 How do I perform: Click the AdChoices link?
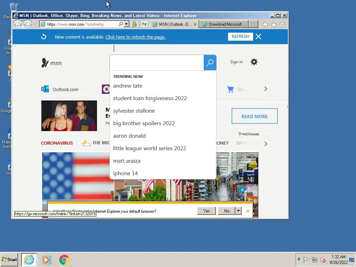(249, 134)
